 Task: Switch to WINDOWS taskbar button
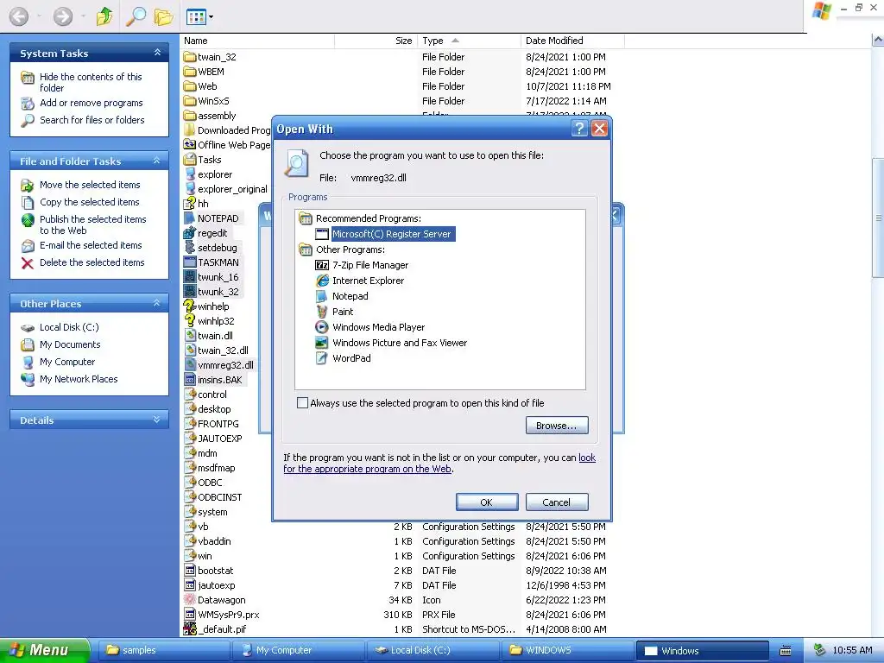tap(567, 650)
